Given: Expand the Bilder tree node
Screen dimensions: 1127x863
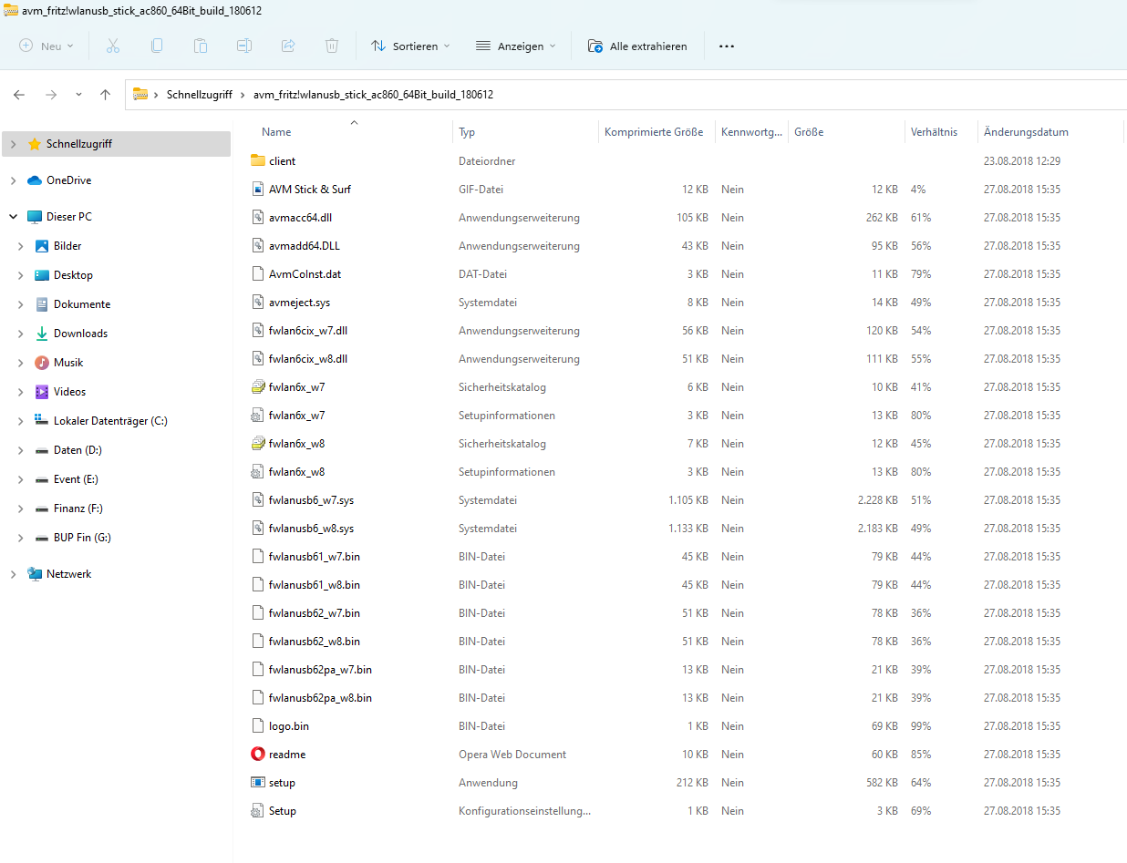Looking at the screenshot, I should point(21,246).
